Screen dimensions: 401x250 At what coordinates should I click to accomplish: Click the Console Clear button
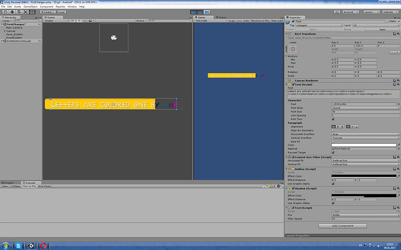(x=5, y=186)
